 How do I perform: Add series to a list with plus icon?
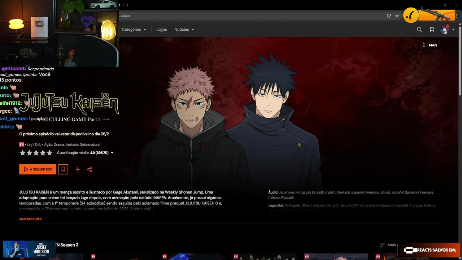tap(78, 169)
